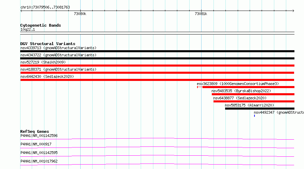
Task: Click the magenta line of NM_001142595
Action: [x=157, y=156]
